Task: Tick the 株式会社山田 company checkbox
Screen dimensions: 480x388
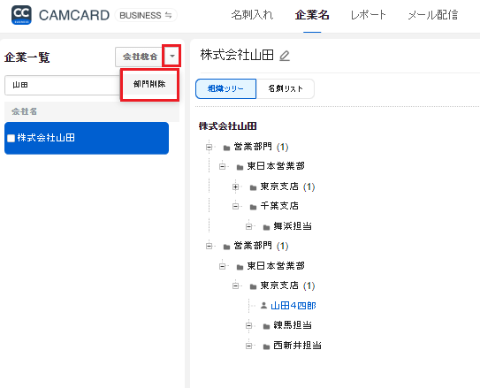Action: point(11,138)
